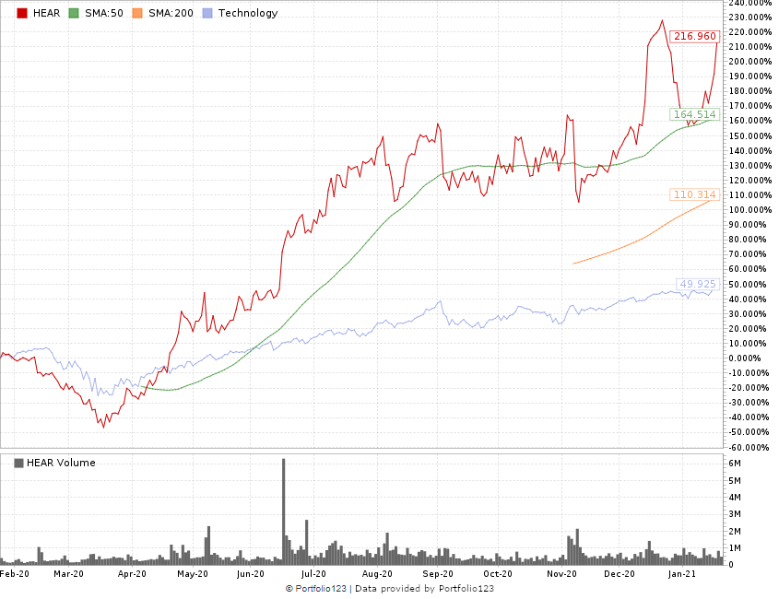
Task: Click the blue Technology legend swatch
Action: pos(207,14)
